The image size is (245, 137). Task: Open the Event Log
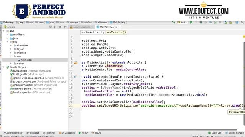click(x=215, y=133)
